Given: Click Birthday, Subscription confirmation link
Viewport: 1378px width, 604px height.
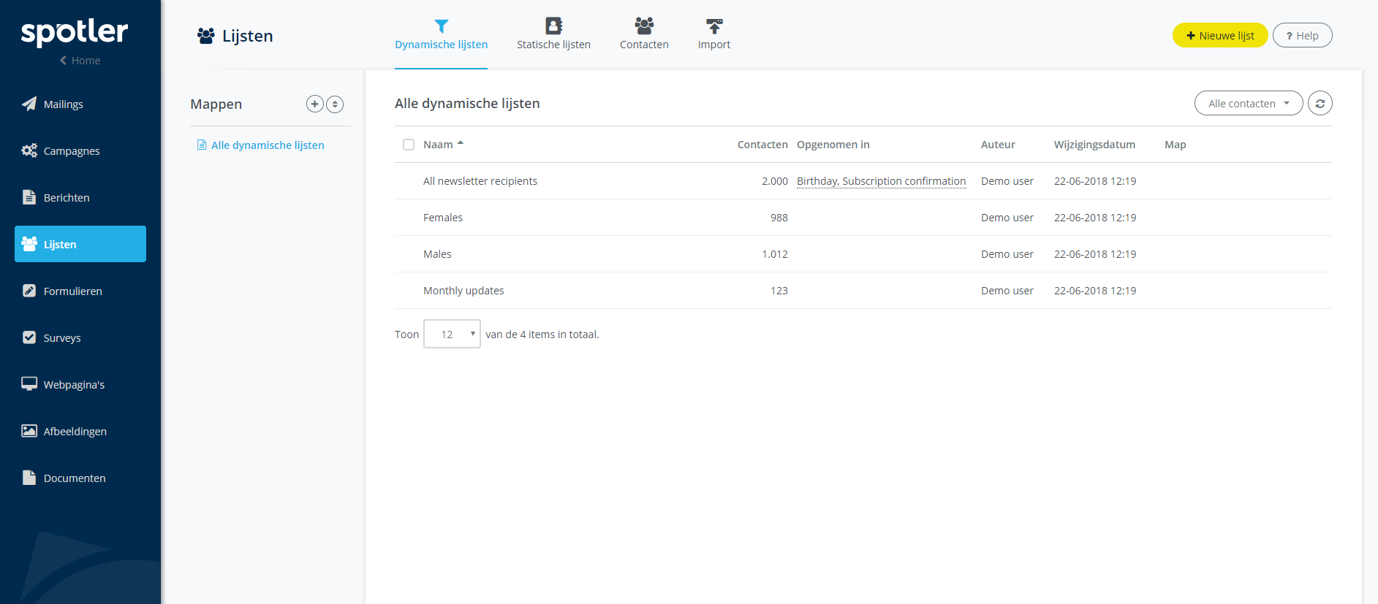Looking at the screenshot, I should click(x=881, y=181).
